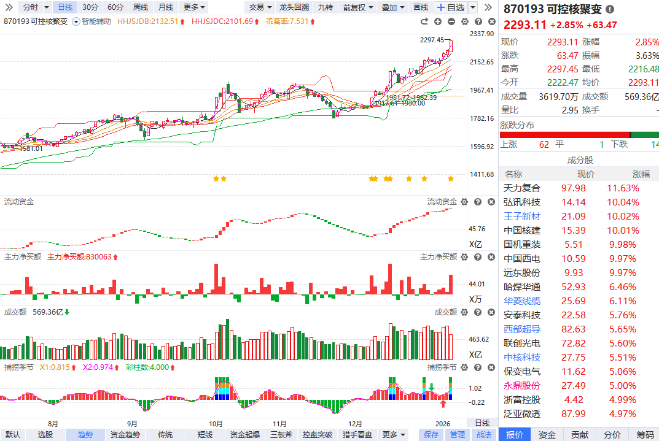Click the main chart zoom-out minus icon

coord(451,21)
